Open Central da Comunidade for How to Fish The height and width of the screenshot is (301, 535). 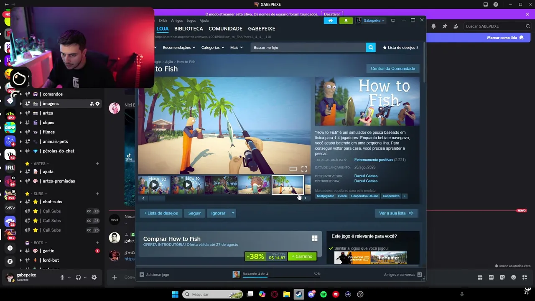(393, 69)
